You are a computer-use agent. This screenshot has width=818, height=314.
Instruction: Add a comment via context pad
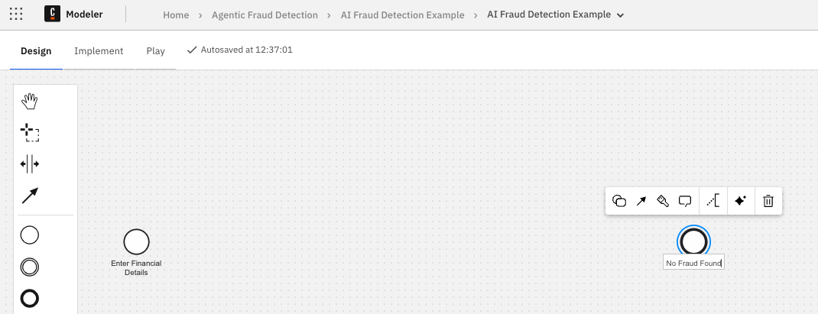pos(685,201)
